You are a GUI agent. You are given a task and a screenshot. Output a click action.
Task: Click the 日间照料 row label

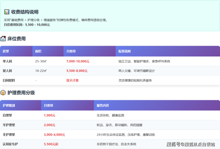click(9, 80)
